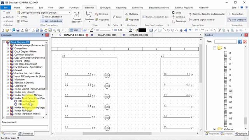The height and width of the screenshot is (140, 249).
Task: Click the Connect Between icon
Action: click(77, 14)
